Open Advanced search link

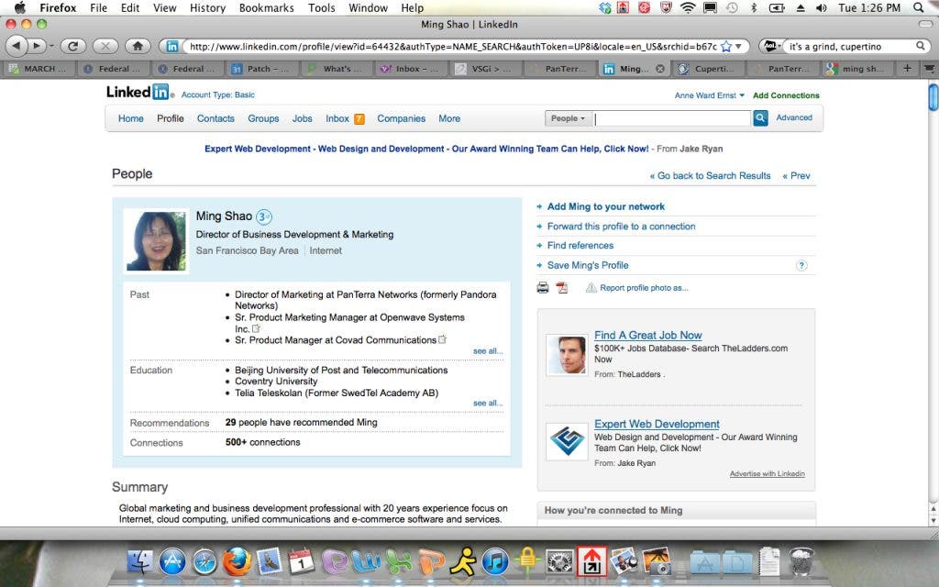point(794,118)
